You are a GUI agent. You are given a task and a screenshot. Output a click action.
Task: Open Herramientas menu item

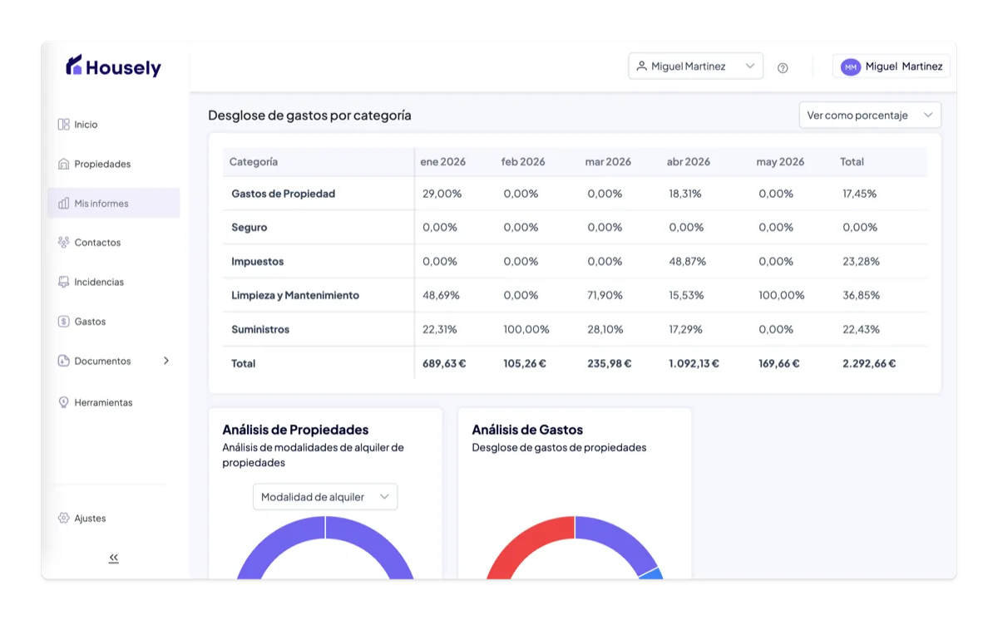[113, 402]
